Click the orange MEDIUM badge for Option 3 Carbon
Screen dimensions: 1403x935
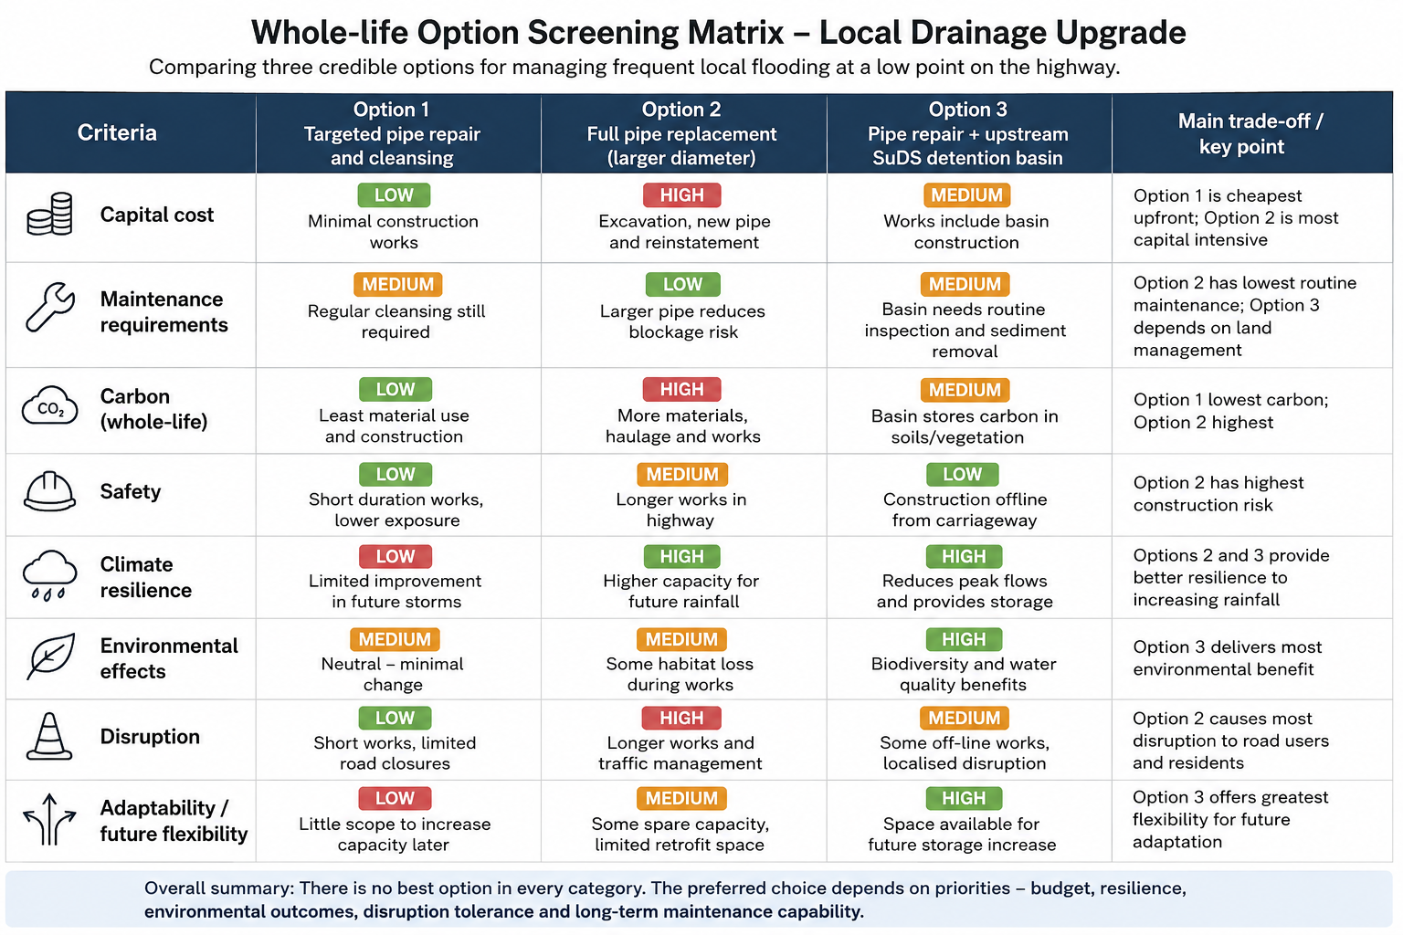click(965, 390)
